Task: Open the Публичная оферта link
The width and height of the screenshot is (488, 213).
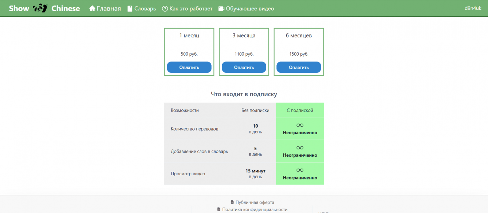Action: tap(255, 202)
